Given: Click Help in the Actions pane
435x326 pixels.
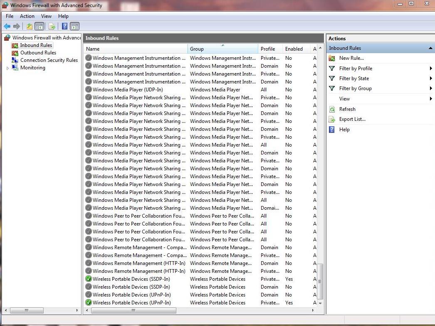Looking at the screenshot, I should 344,129.
